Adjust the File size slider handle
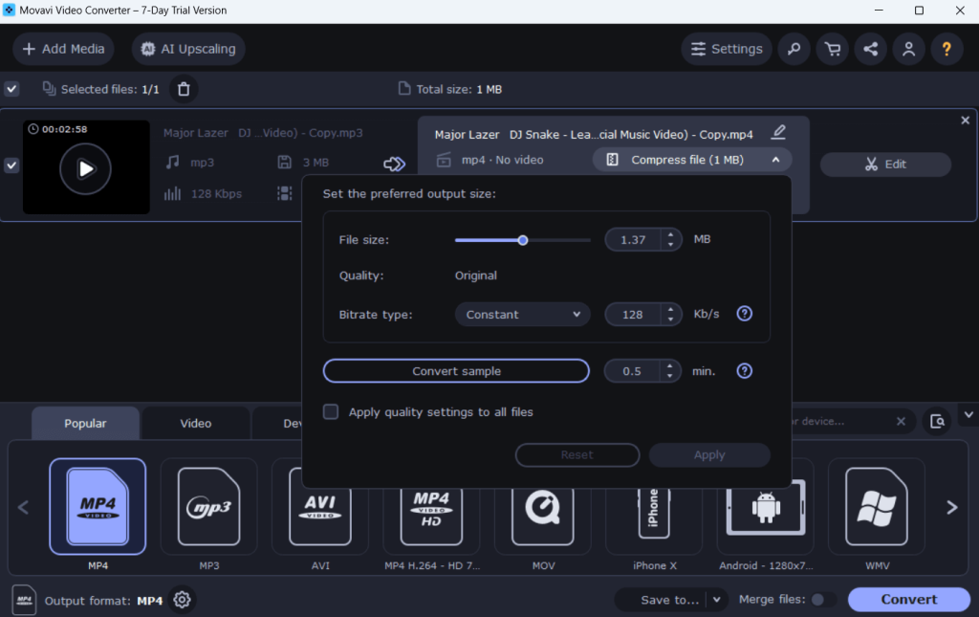979x617 pixels. click(x=523, y=240)
